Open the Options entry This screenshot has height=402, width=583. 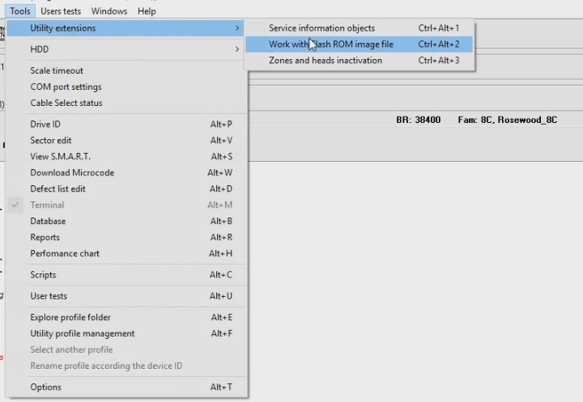click(45, 387)
